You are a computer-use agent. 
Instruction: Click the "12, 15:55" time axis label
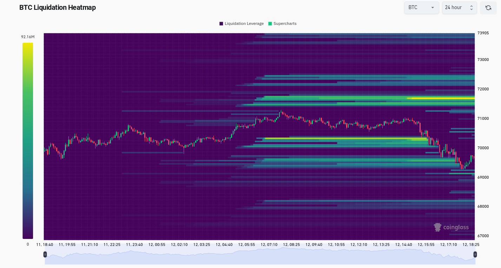426,245
